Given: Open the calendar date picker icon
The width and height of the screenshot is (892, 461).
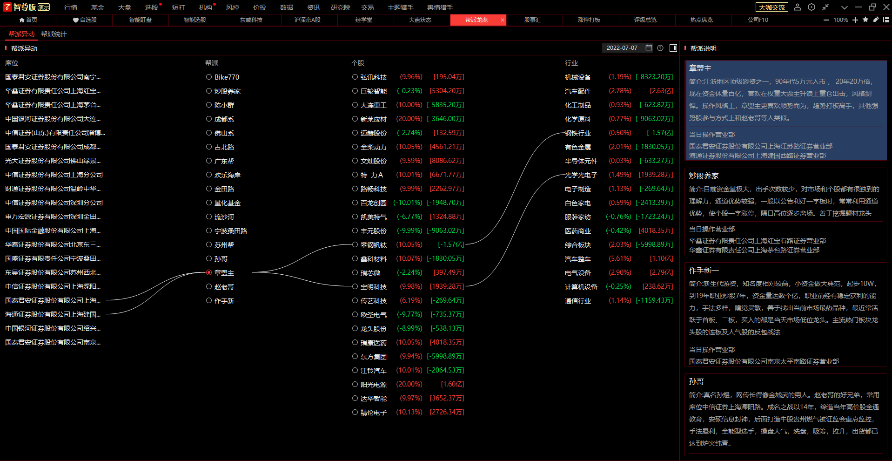Looking at the screenshot, I should click(649, 48).
